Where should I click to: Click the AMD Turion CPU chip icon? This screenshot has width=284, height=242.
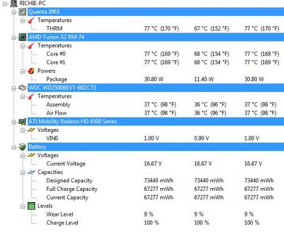point(23,37)
